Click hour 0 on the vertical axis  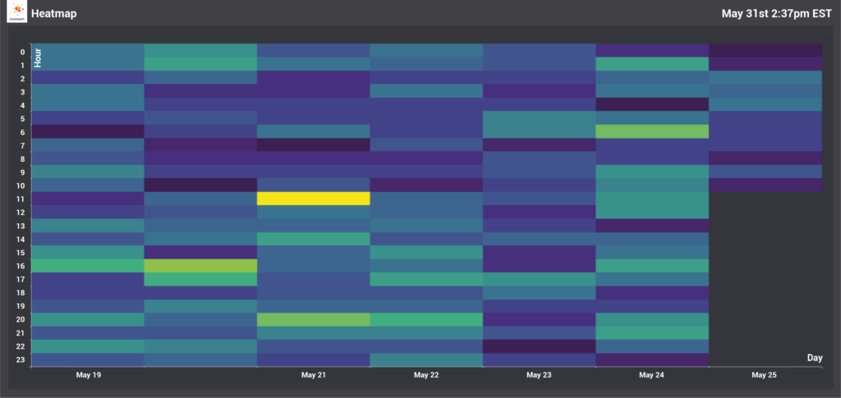point(22,51)
